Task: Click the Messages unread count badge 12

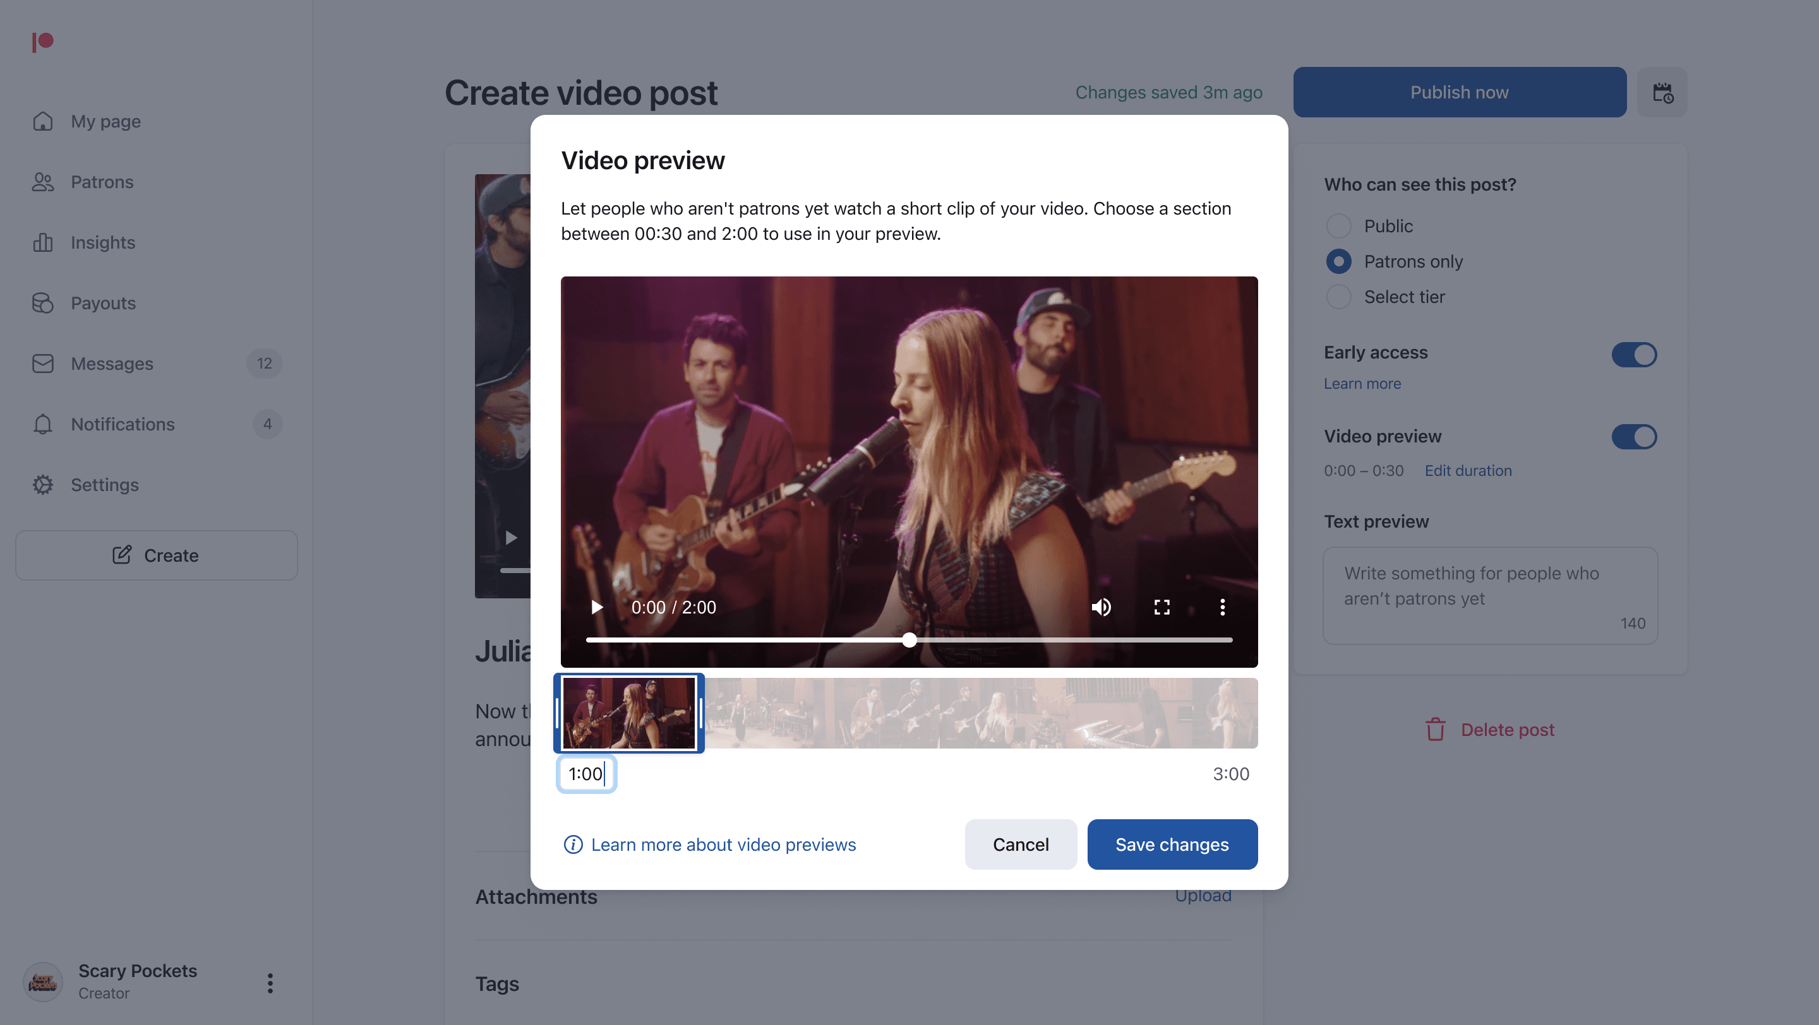Action: click(x=264, y=364)
